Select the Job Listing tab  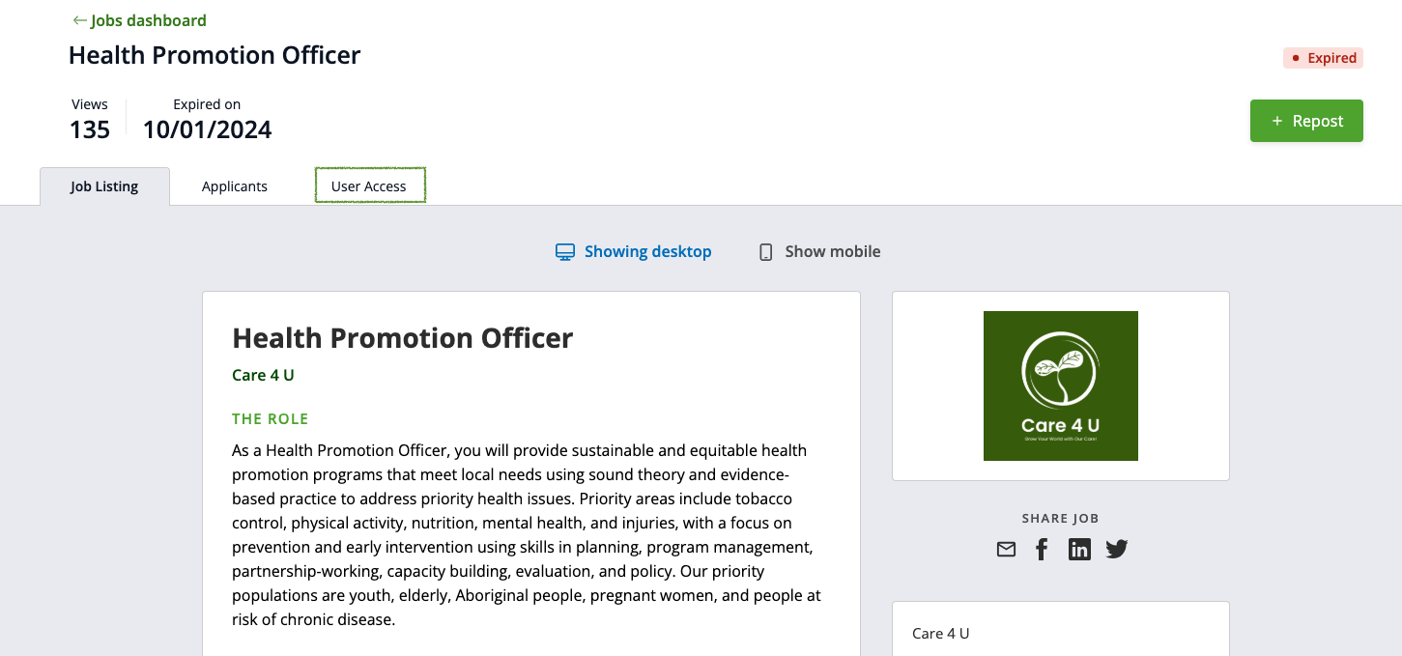(104, 186)
